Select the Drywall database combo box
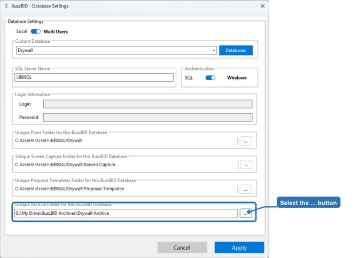Screen dimensions: 358x258 (x=116, y=50)
